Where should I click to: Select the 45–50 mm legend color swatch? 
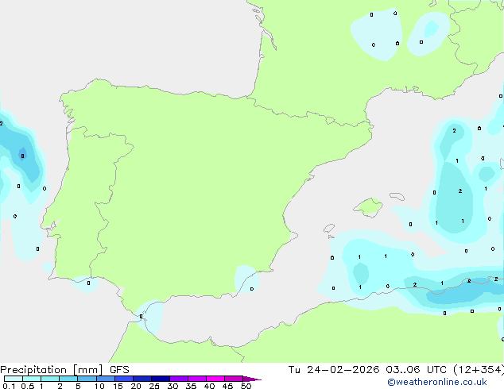click(x=234, y=379)
